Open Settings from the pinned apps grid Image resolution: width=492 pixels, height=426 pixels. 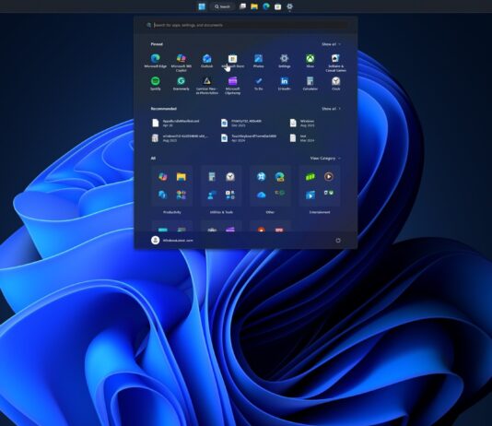284,61
